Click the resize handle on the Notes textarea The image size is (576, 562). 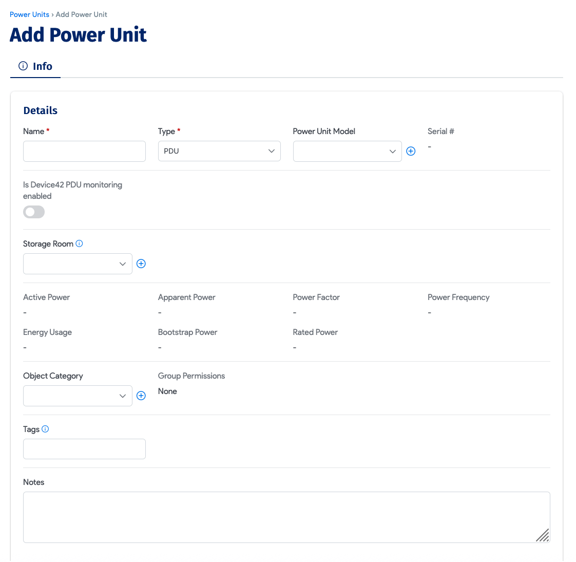[543, 536]
